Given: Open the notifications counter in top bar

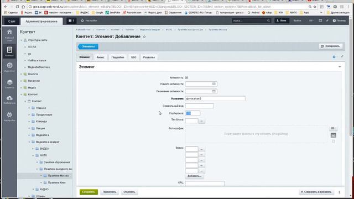Looking at the screenshot, I should 71,20.
